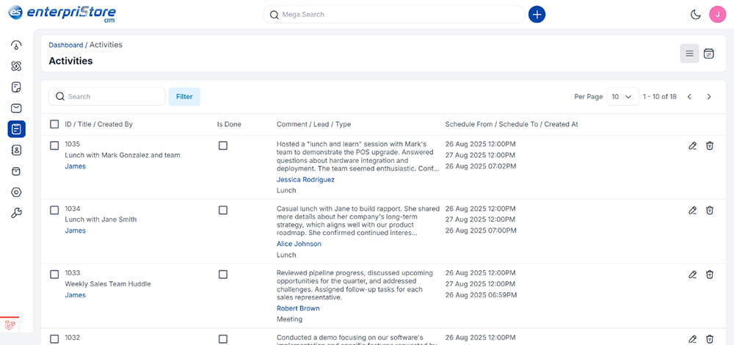This screenshot has height=345, width=734.
Task: Open Alice Johnson lead link
Action: click(299, 244)
